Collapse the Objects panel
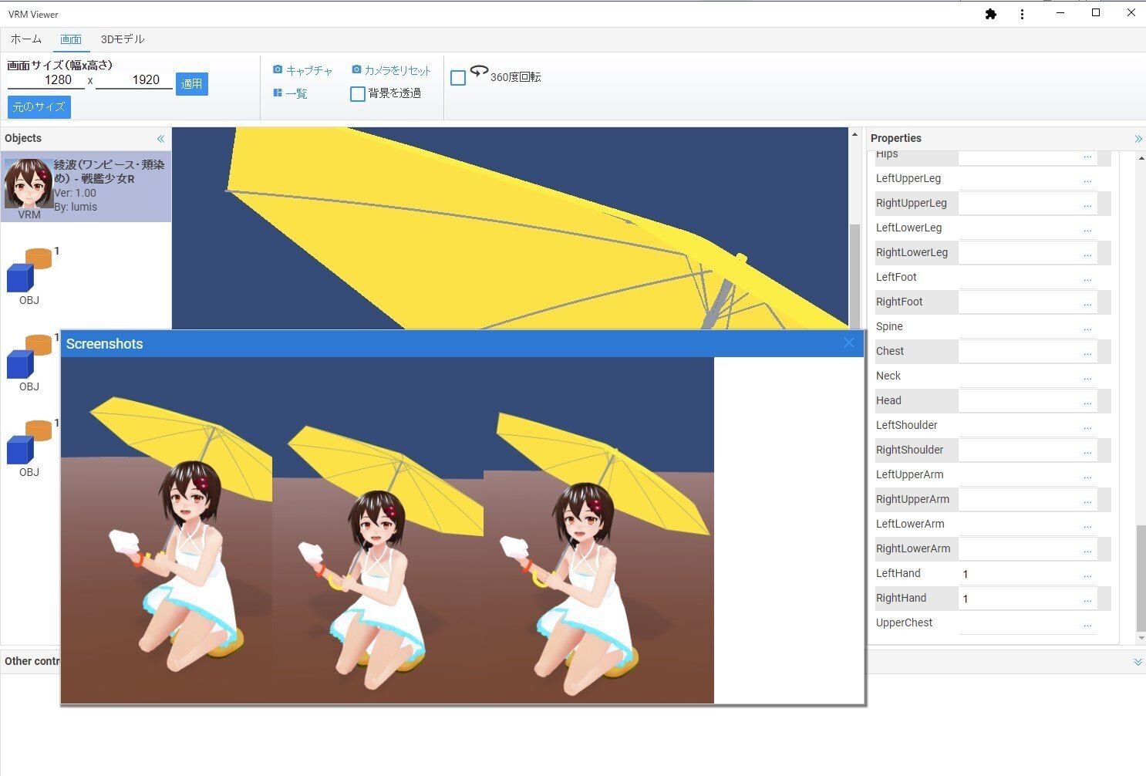The height and width of the screenshot is (776, 1146). (x=160, y=139)
